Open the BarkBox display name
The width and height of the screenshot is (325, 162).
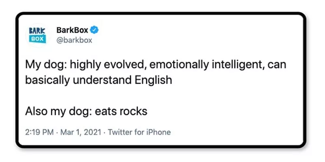(72, 30)
